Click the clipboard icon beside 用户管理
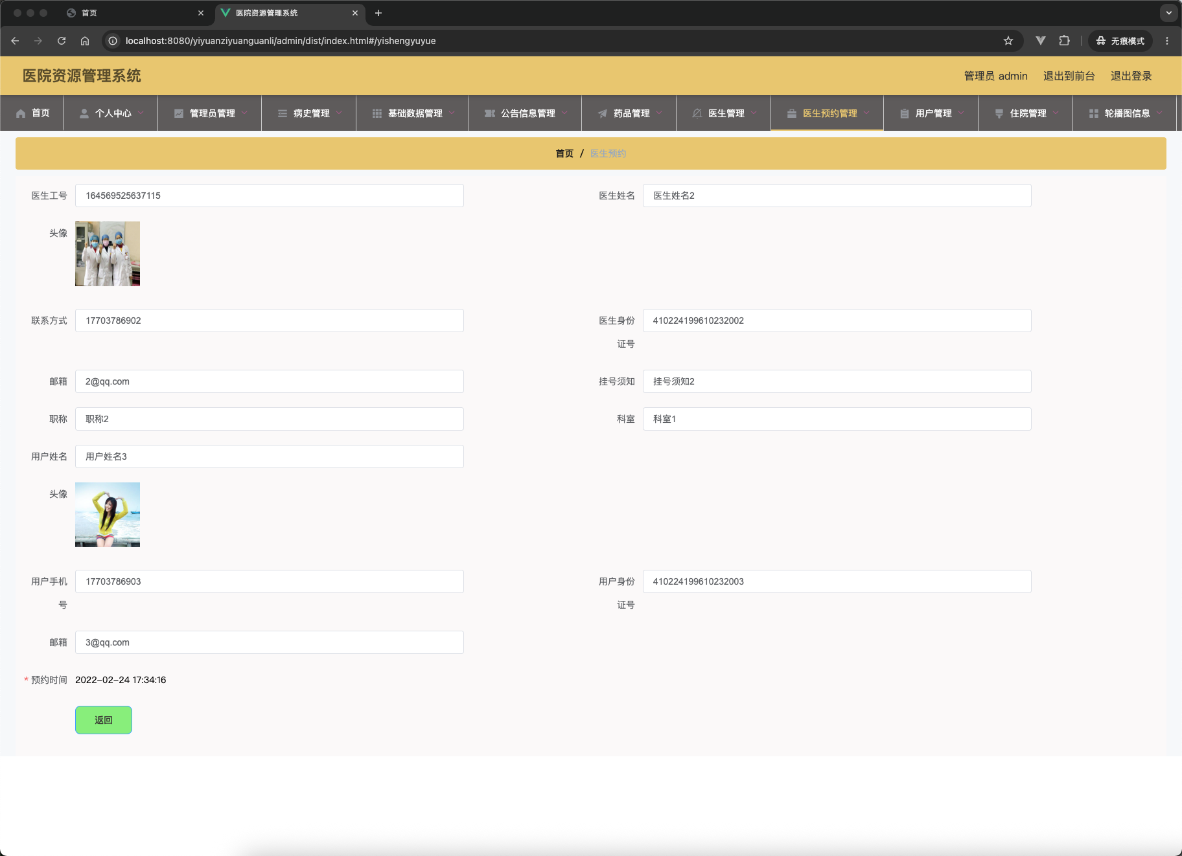This screenshot has width=1182, height=856. (905, 113)
